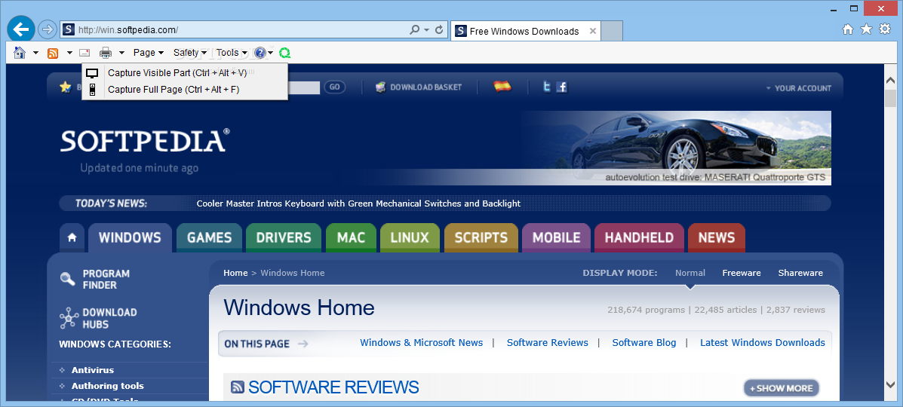Expand the Help dropdown arrow
The image size is (903, 407).
pos(271,53)
